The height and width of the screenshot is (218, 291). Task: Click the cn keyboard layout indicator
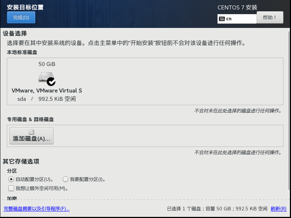(237, 19)
